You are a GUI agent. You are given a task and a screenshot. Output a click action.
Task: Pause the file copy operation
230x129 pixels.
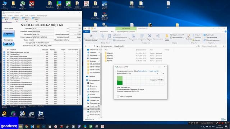click(157, 73)
